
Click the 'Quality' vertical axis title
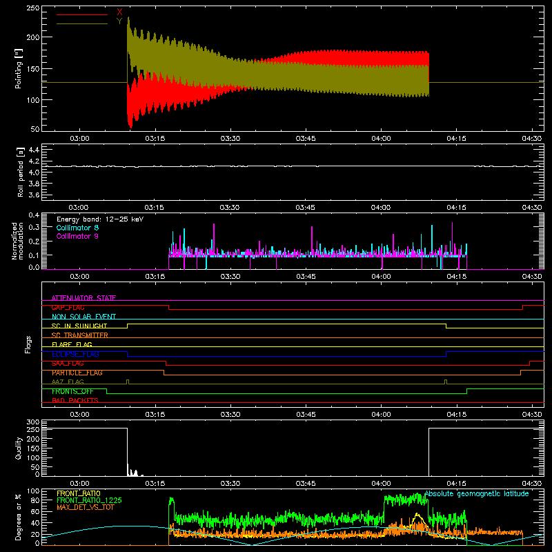(x=19, y=448)
